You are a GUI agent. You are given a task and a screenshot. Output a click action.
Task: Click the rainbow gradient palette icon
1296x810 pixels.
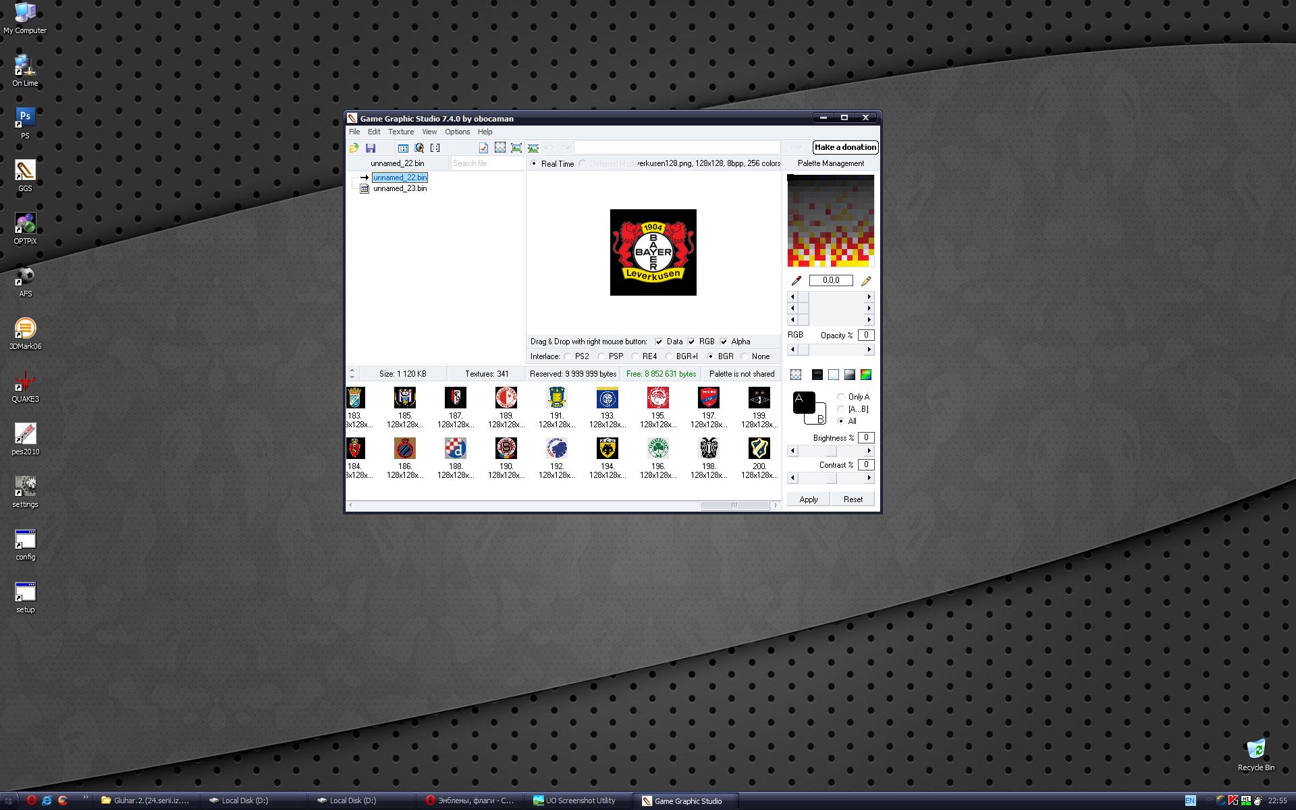tap(866, 375)
